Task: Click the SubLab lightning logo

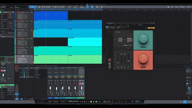Action: tap(109, 60)
